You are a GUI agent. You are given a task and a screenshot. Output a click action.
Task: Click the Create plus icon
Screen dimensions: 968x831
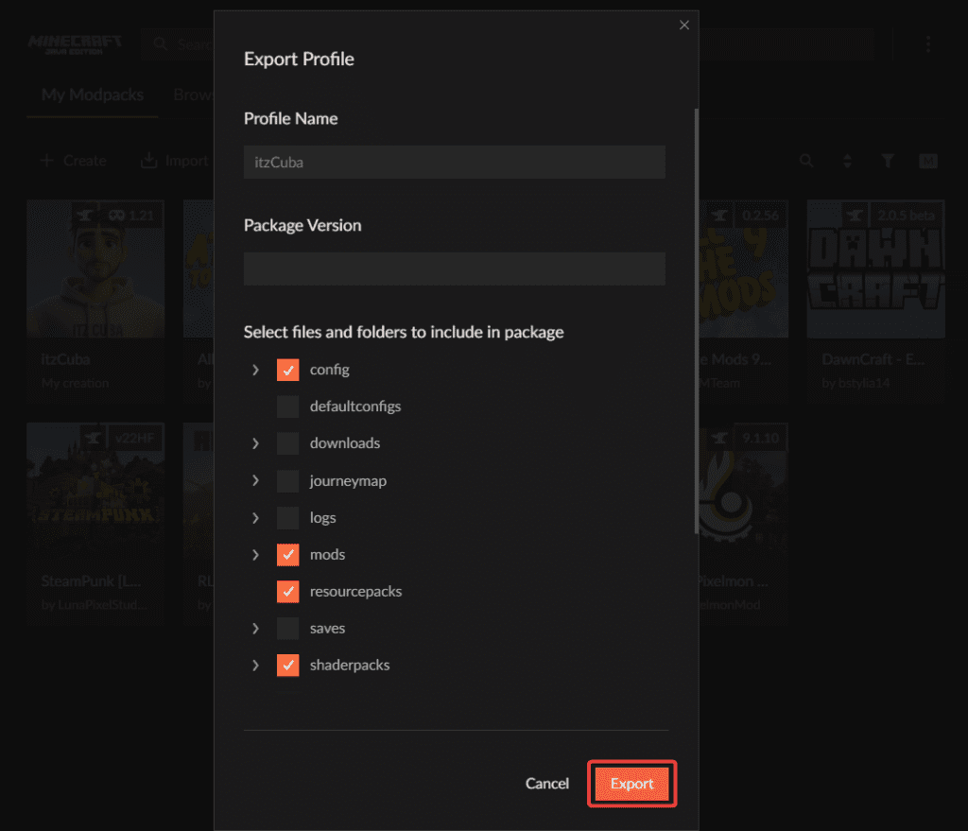[47, 161]
